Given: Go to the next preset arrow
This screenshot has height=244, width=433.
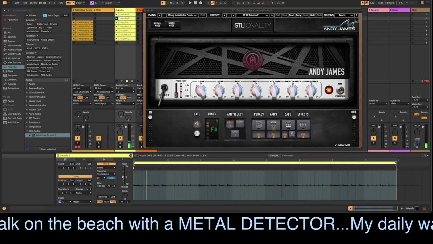Looking at the screenshot, I should [271, 15].
